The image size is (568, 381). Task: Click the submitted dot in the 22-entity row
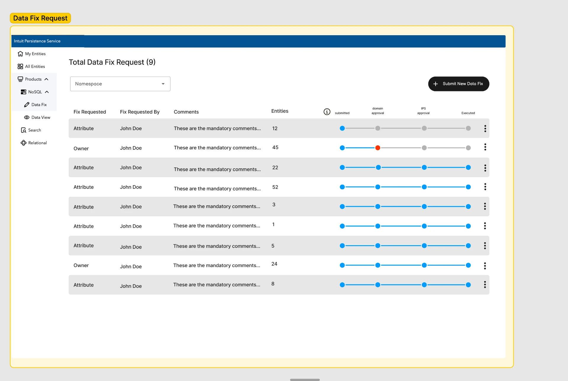coord(342,167)
